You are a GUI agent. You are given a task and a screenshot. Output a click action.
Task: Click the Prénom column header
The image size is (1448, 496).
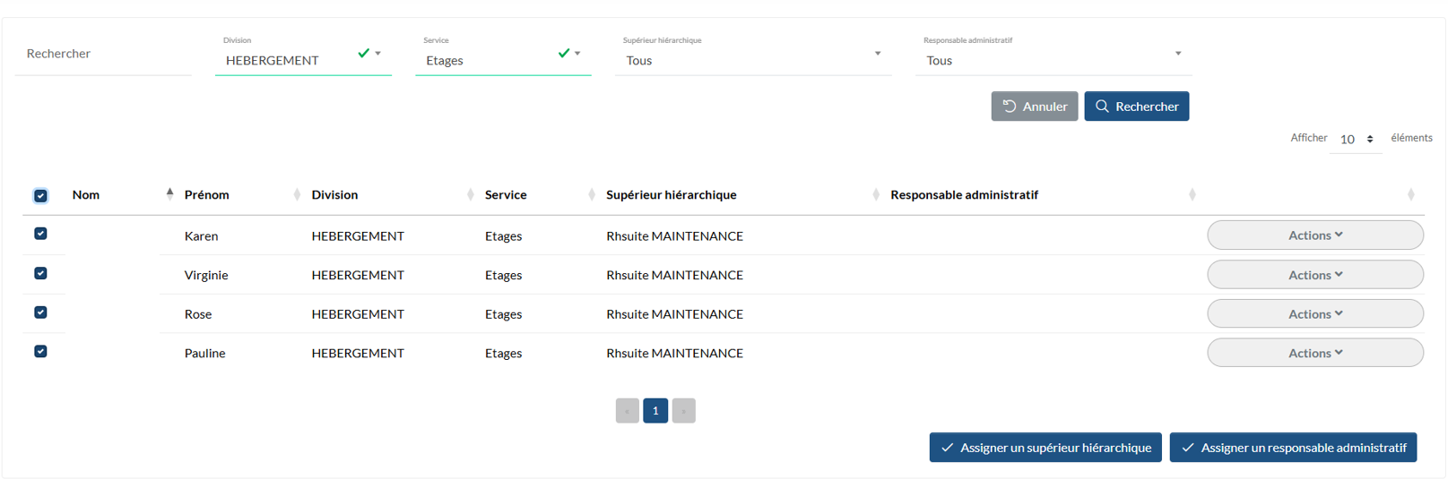tap(207, 194)
